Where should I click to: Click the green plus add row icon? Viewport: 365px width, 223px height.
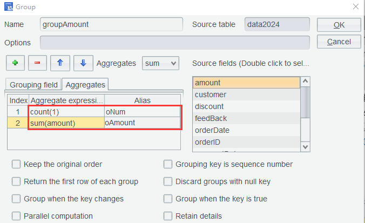(x=15, y=63)
